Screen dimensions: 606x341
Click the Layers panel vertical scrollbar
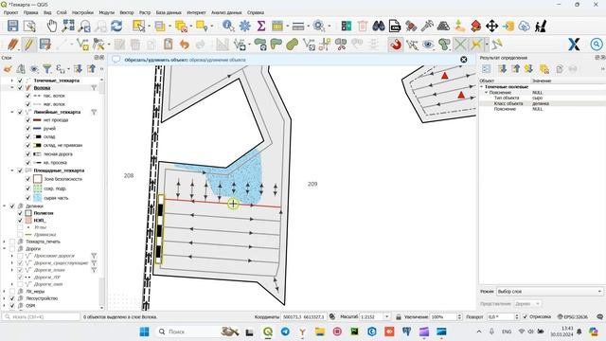pyautogui.click(x=101, y=193)
